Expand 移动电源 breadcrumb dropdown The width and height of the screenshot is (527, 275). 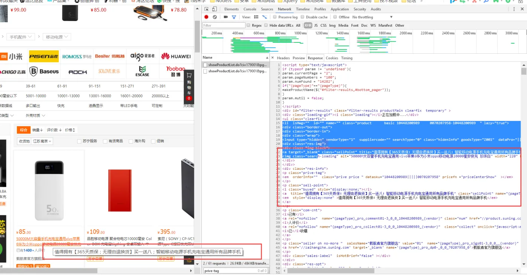pyautogui.click(x=56, y=37)
